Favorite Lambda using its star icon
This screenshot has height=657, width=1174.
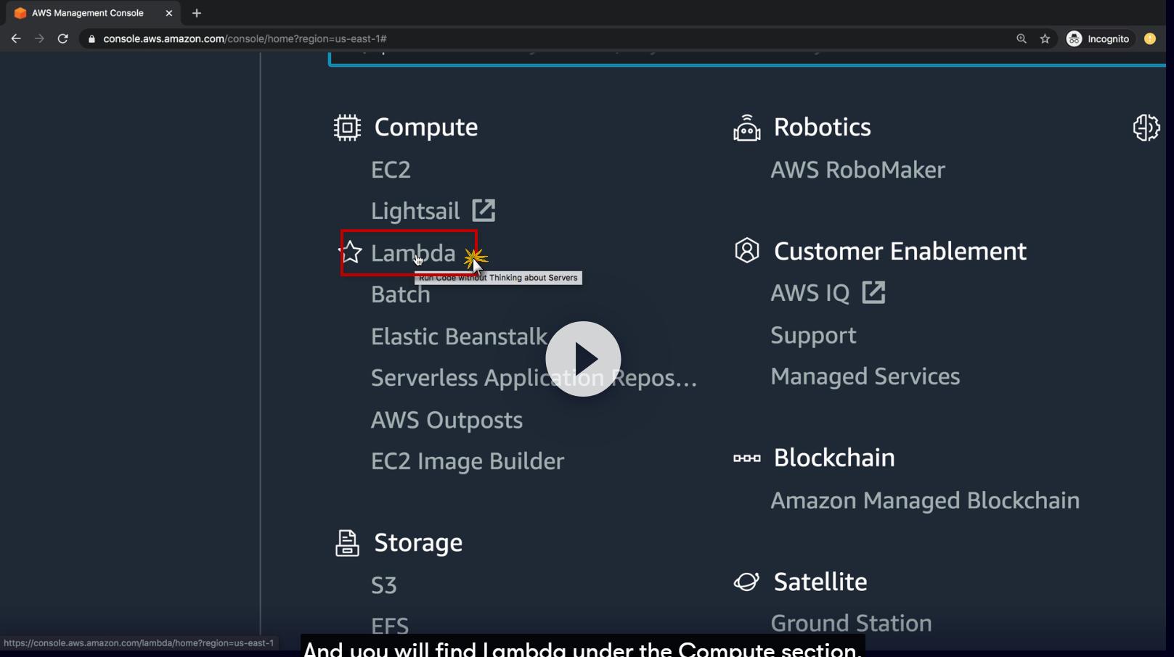(351, 252)
